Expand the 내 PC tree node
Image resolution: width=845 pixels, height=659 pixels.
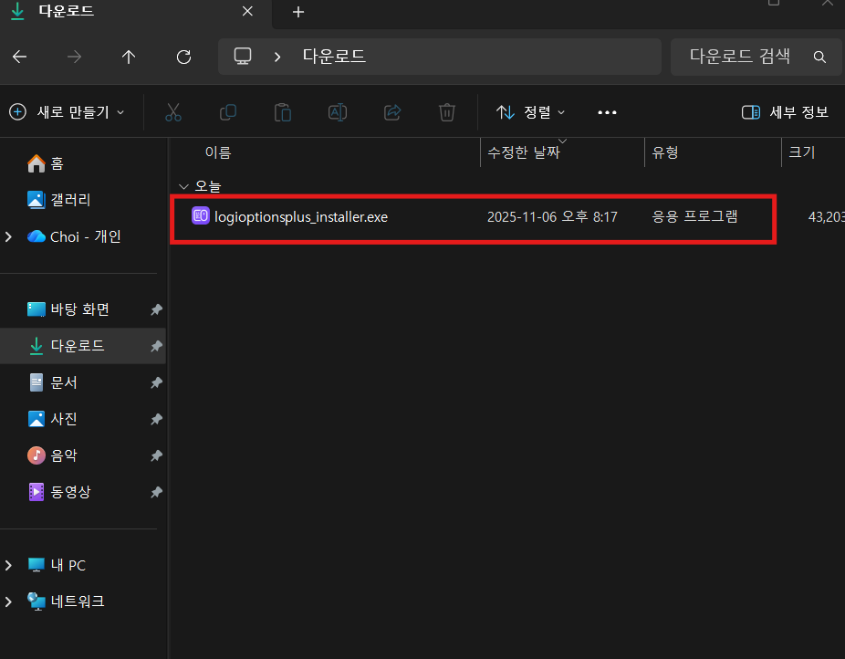pyautogui.click(x=9, y=565)
